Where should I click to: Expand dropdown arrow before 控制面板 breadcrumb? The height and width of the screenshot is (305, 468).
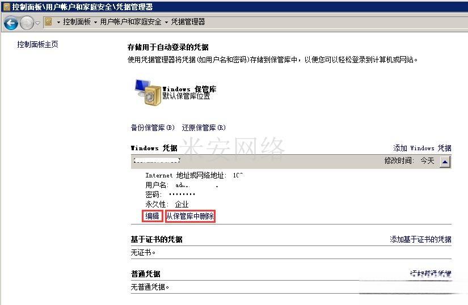pos(58,22)
